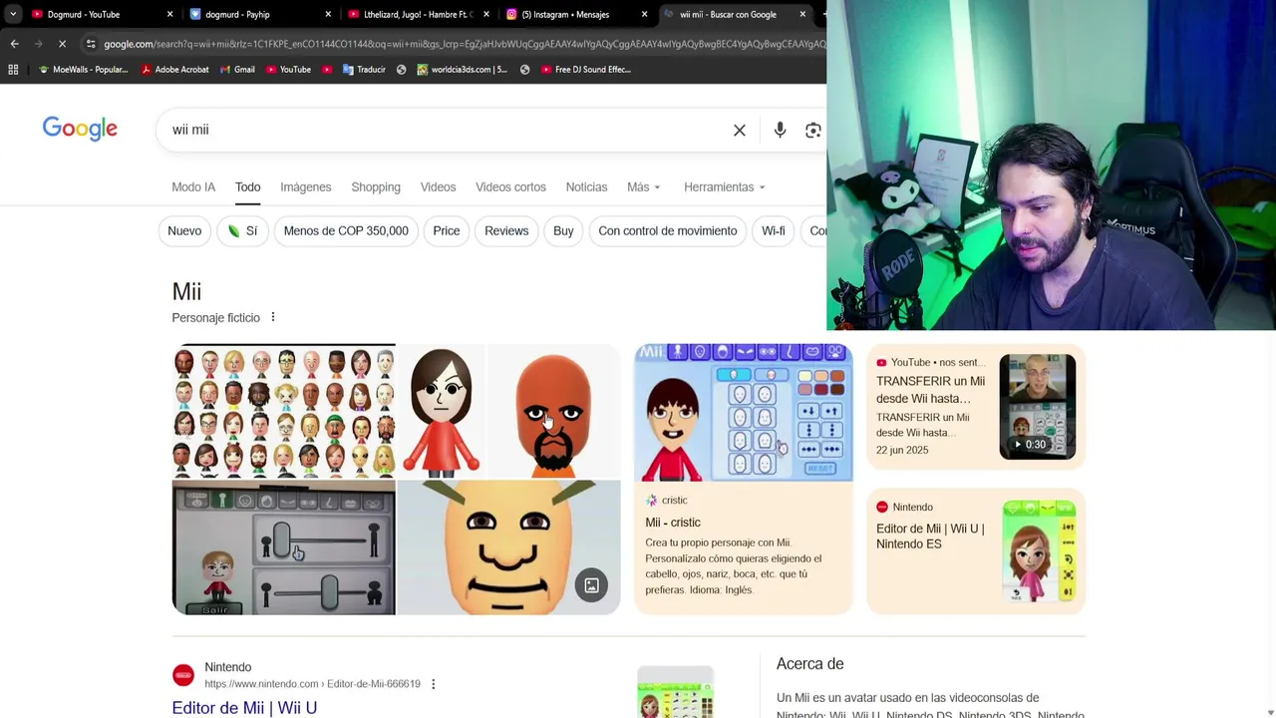Switch to Dogmurd - YouTube tab

pyautogui.click(x=90, y=14)
